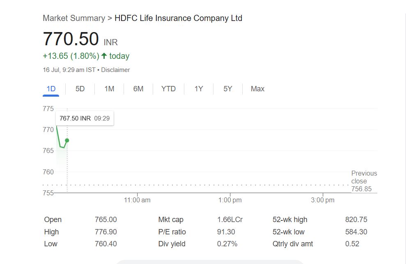Open the Market Summary link
This screenshot has width=406, height=264.
74,18
